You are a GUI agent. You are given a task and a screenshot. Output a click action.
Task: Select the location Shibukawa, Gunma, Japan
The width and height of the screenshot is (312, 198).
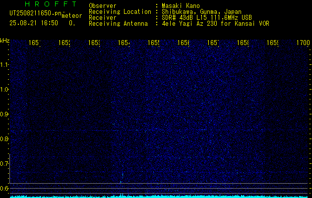coord(201,12)
